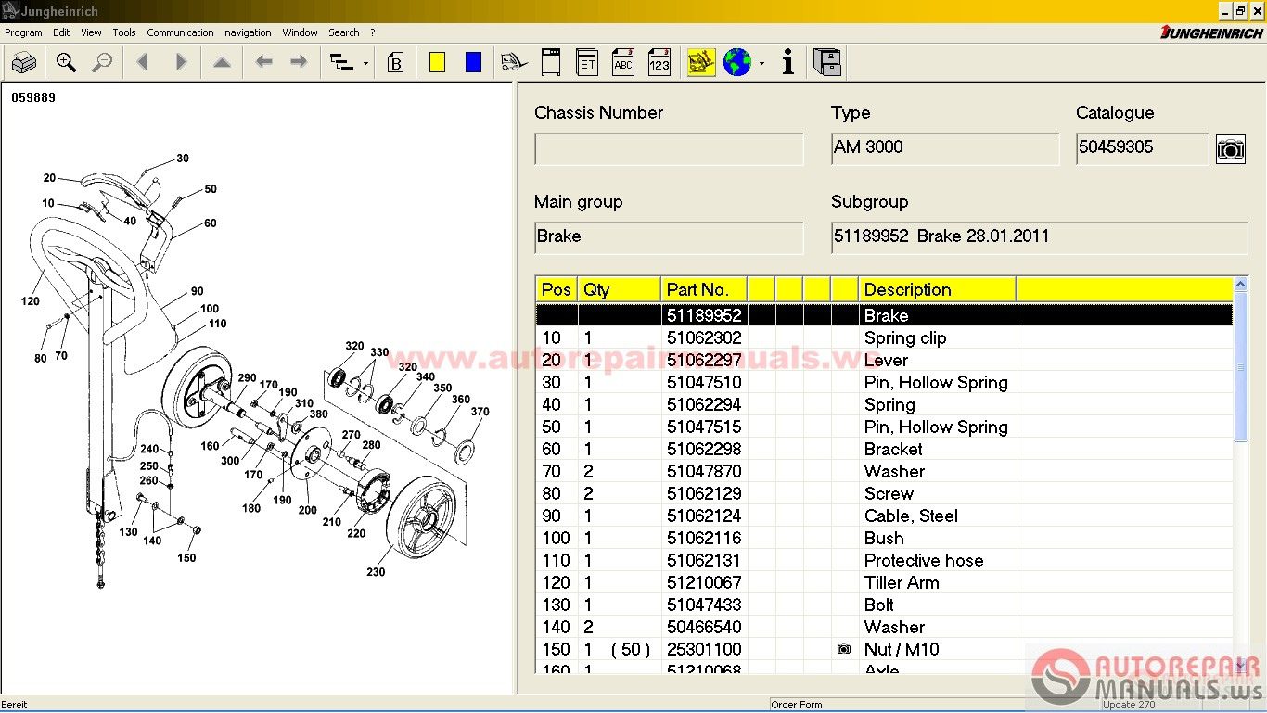
Task: Expand the tree structure dropdown arrow
Action: 365,64
